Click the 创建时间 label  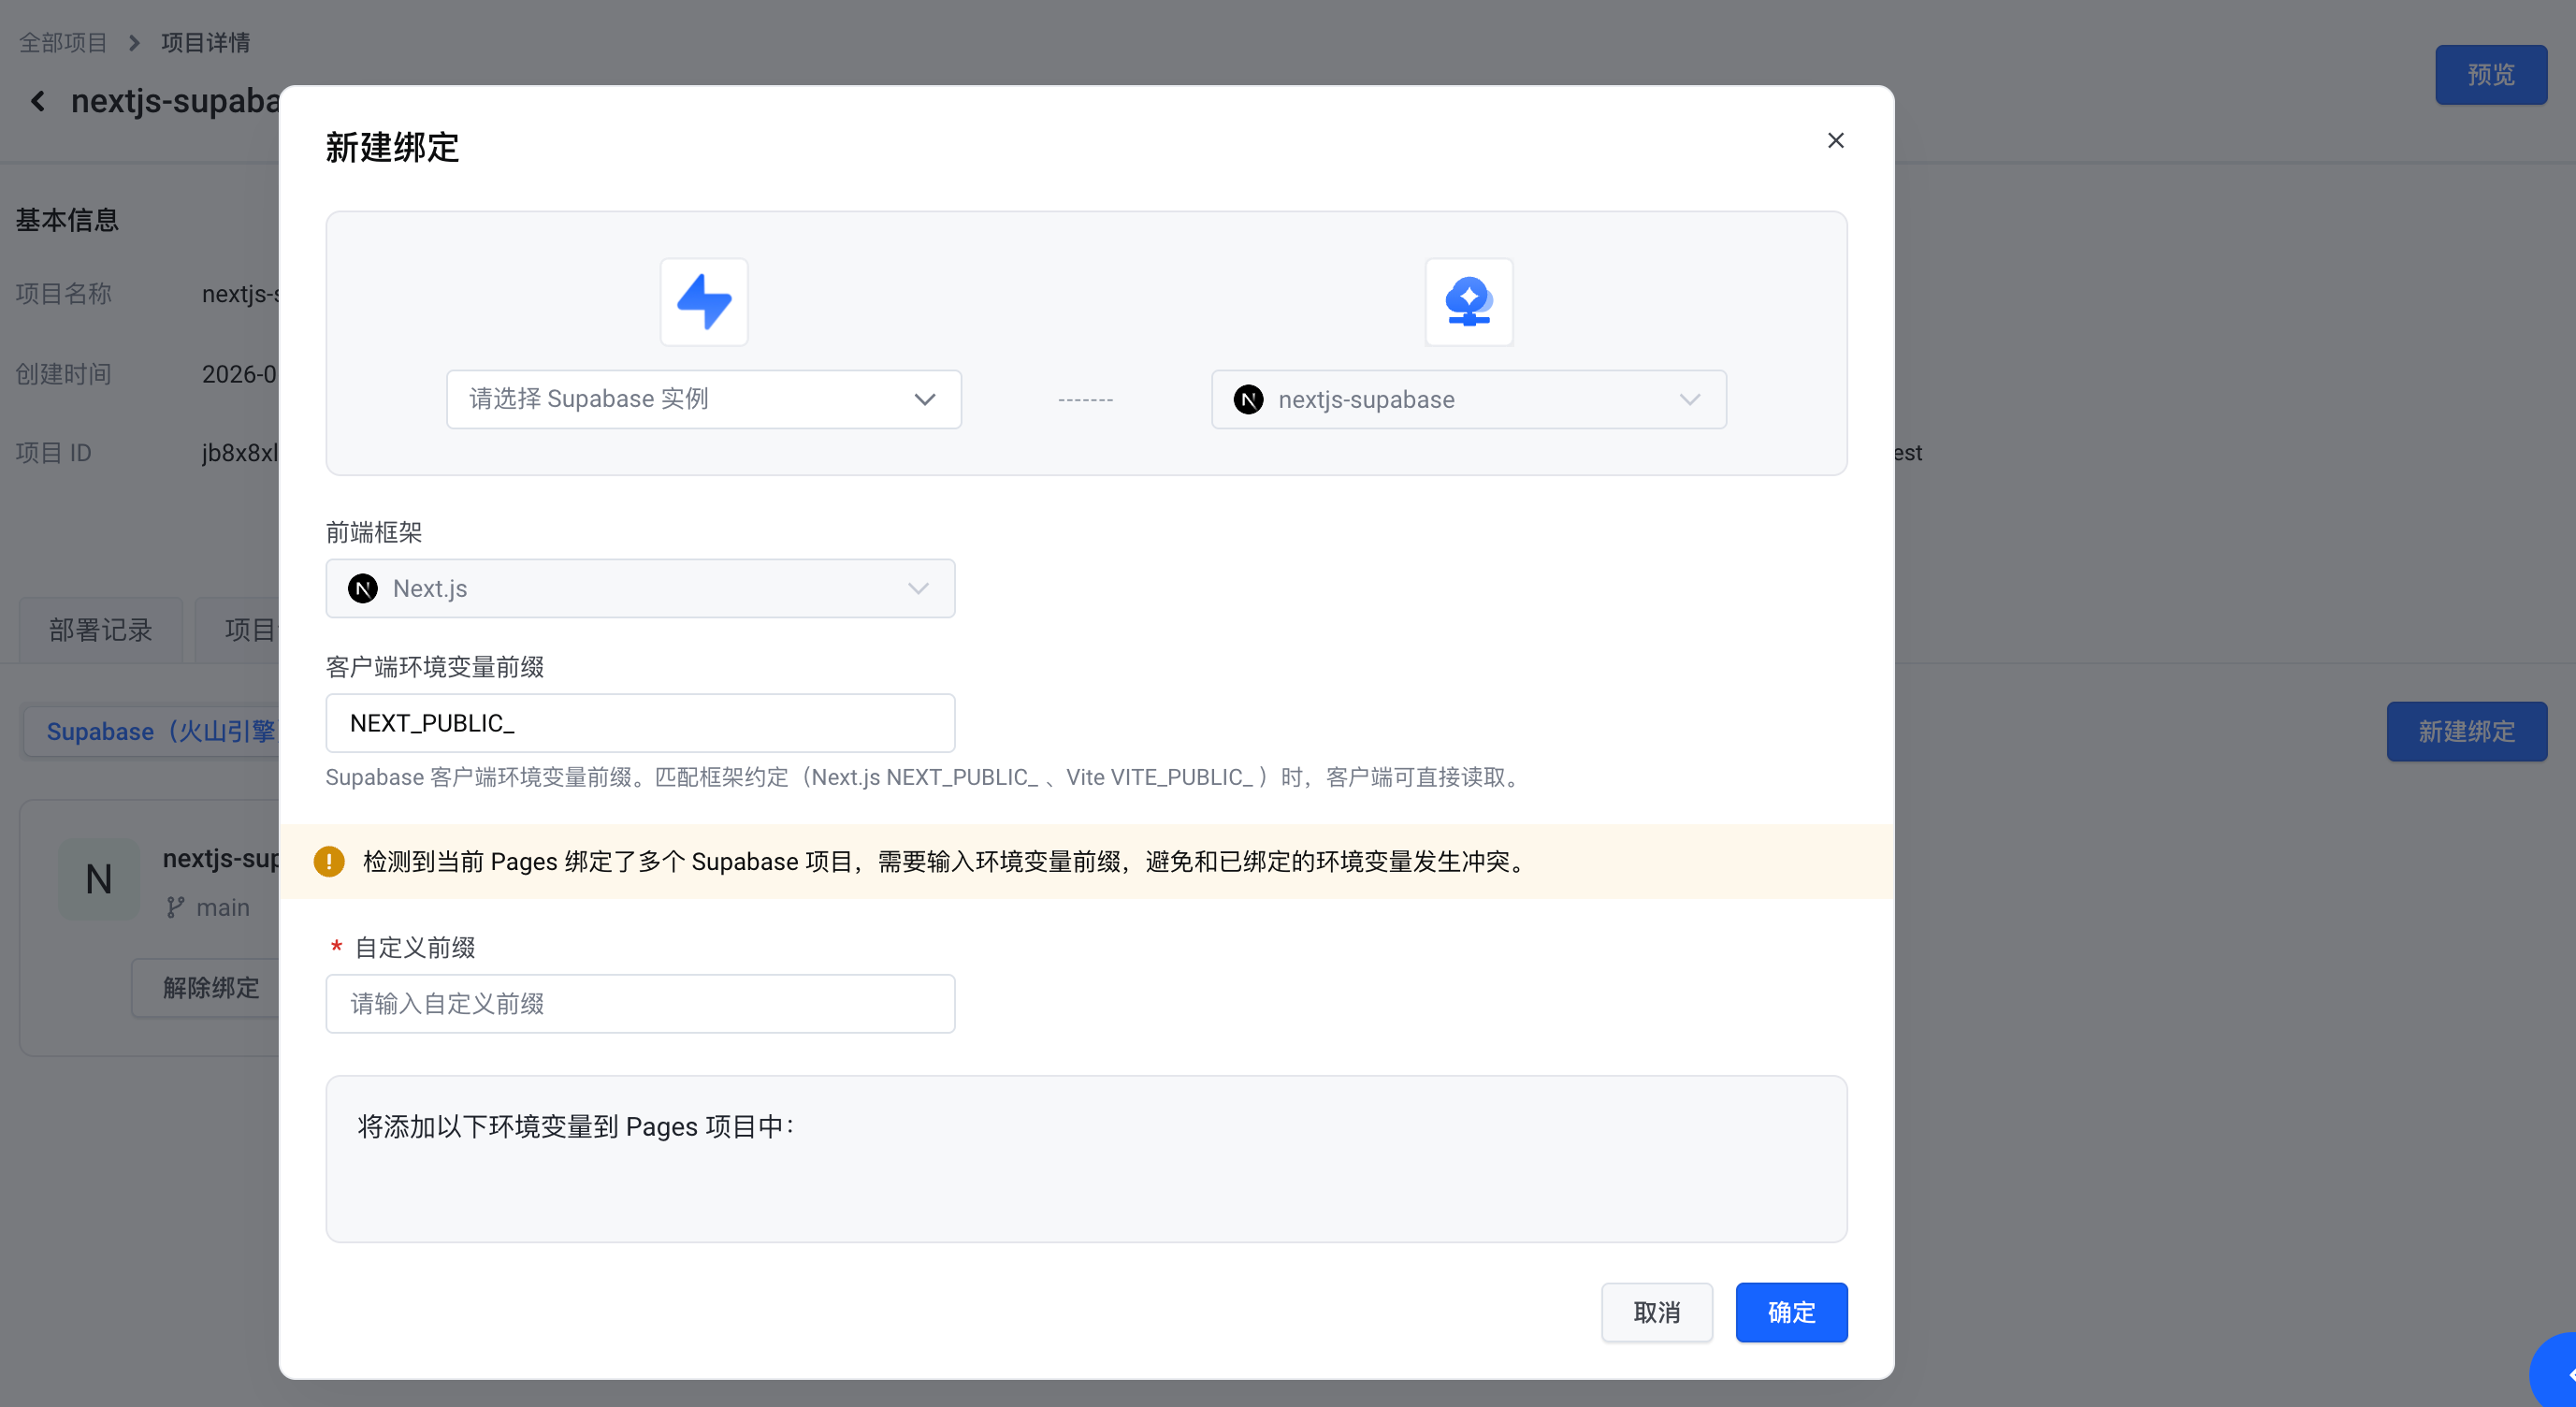(64, 374)
